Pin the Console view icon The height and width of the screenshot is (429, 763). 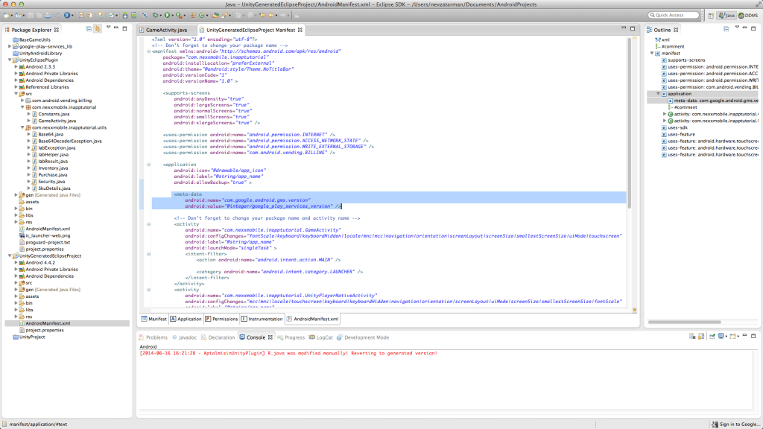(712, 336)
